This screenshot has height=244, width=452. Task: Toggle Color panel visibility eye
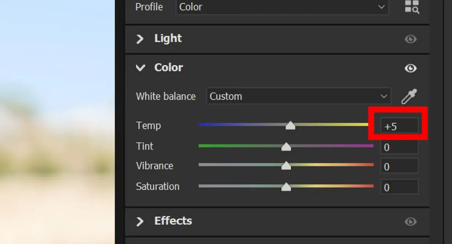pos(410,68)
